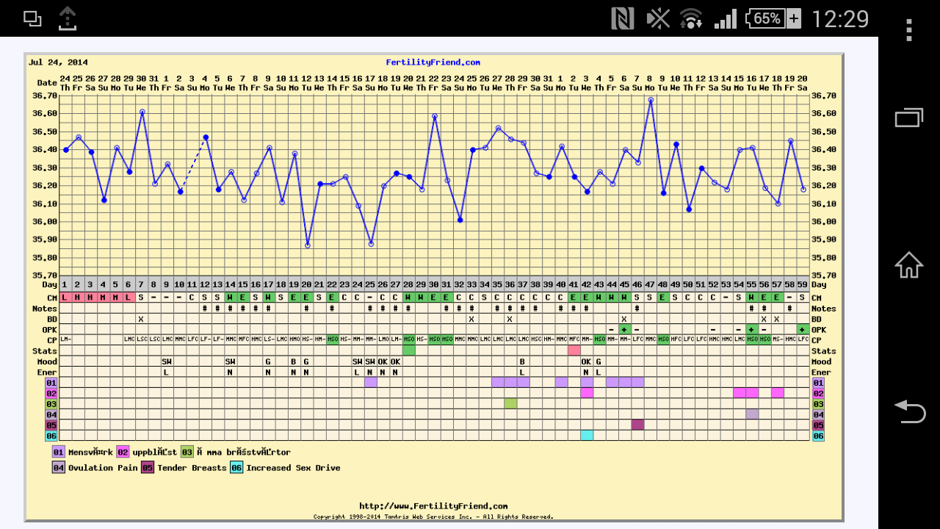This screenshot has height=529, width=940.
Task: Tap the pink cell in the Stats row
Action: click(x=574, y=350)
